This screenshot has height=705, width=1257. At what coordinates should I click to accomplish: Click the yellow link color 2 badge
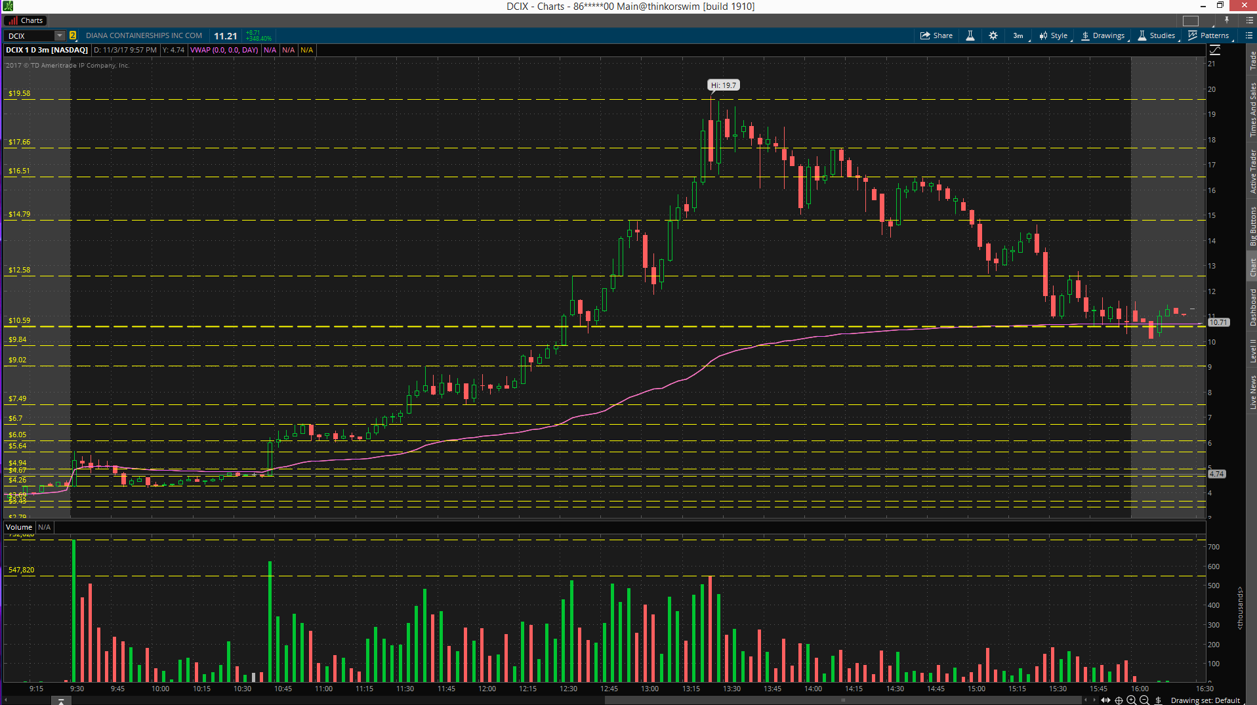(x=73, y=35)
